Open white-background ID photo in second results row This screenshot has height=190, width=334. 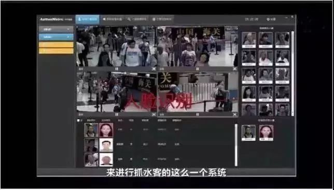(106, 145)
